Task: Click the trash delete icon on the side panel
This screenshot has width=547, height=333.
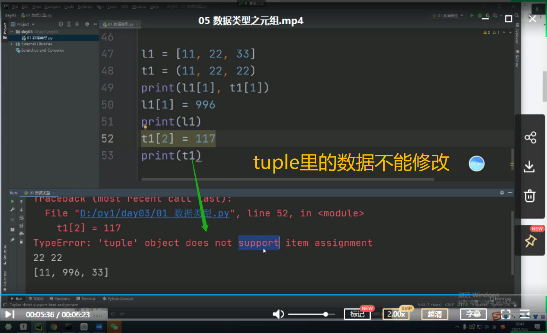Action: point(530,195)
